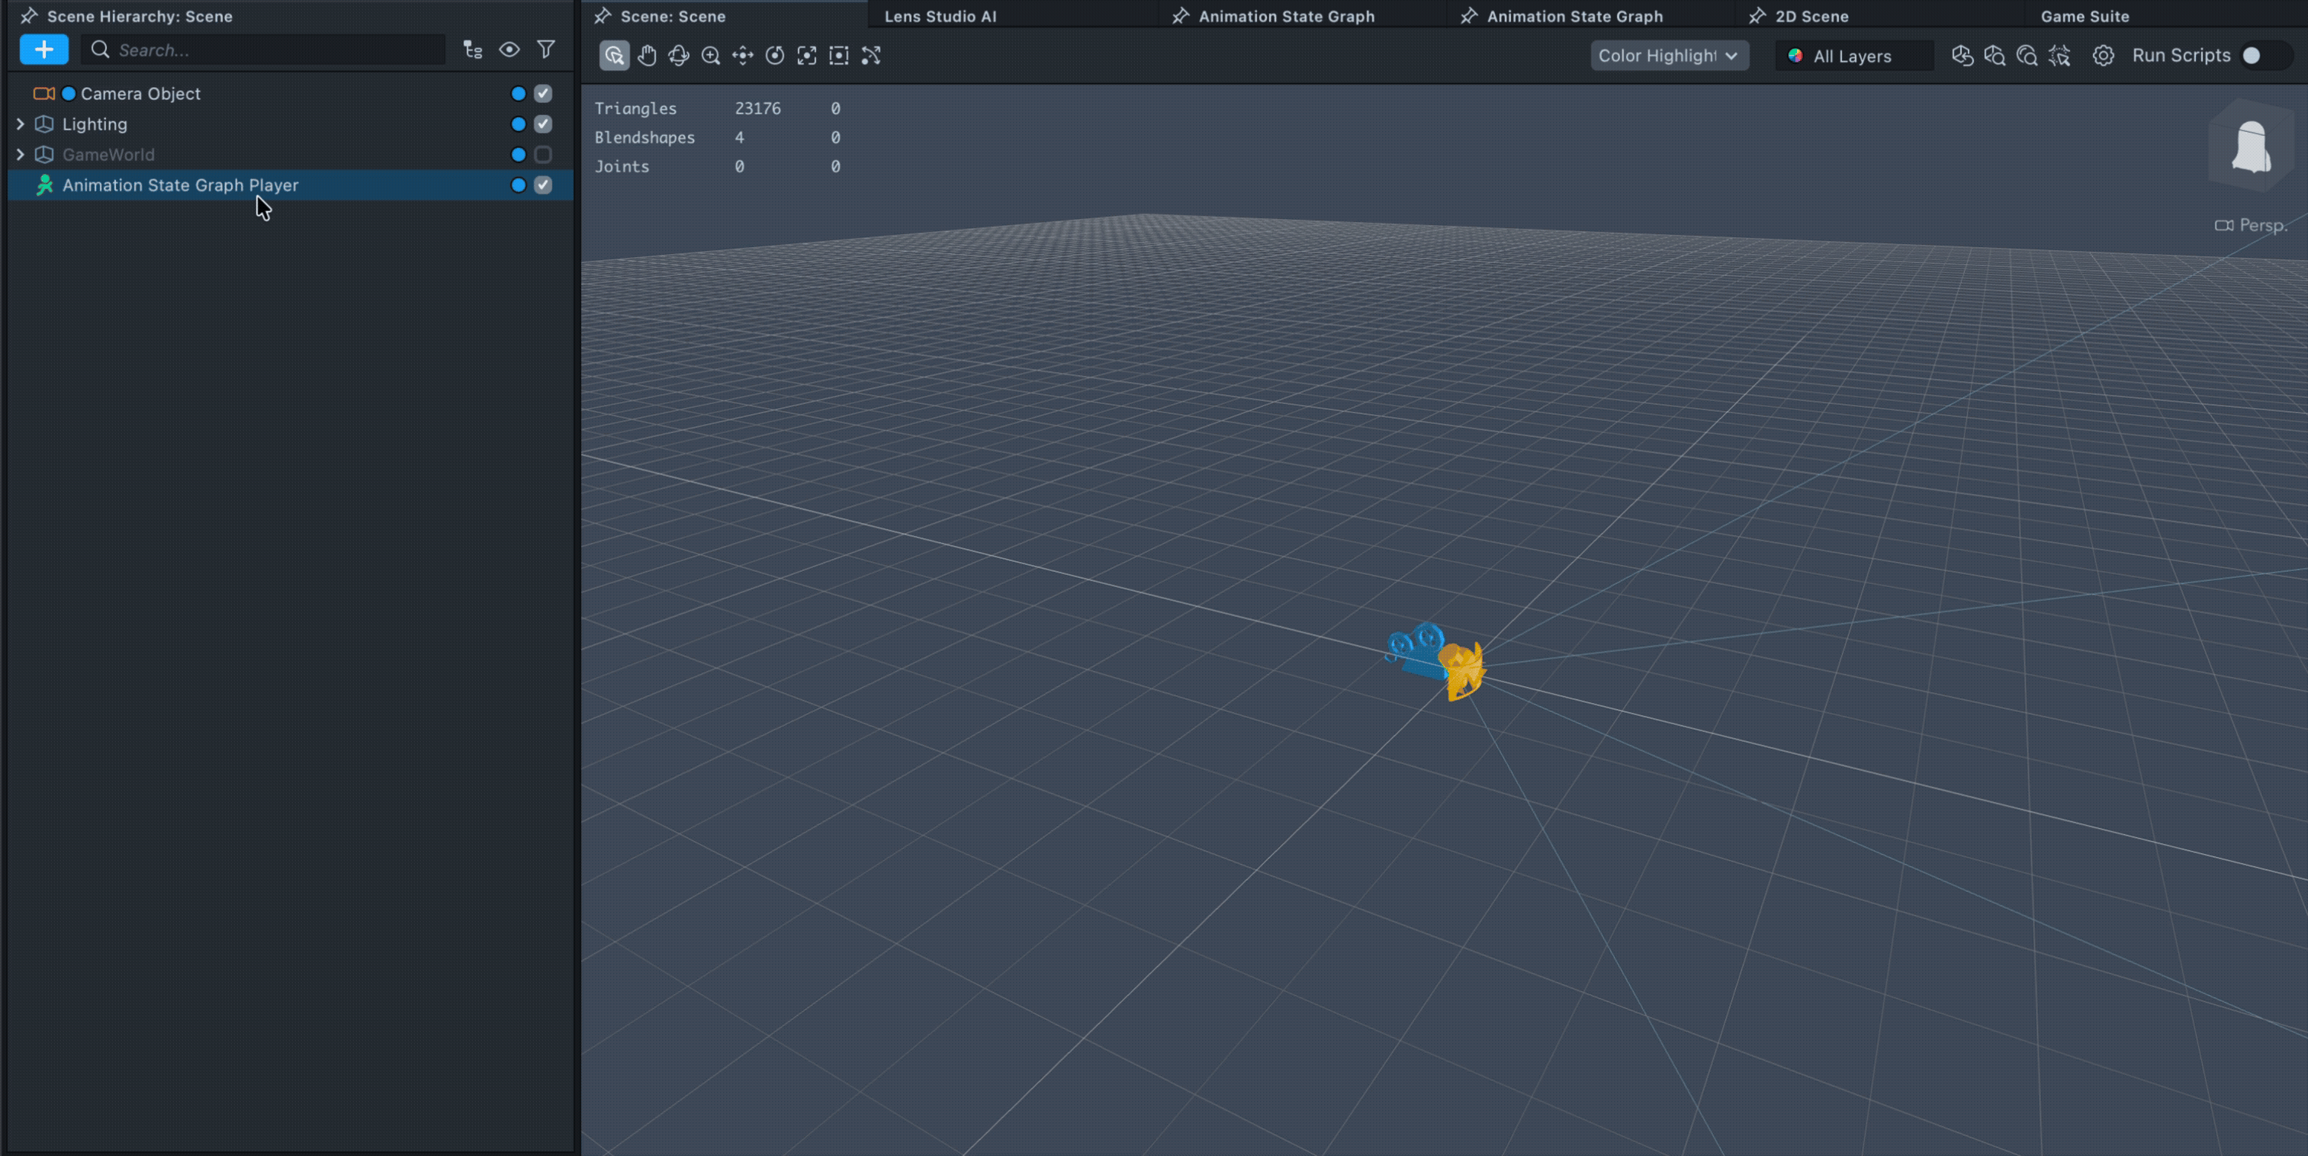Screen dimensions: 2308x1156
Task: Select the Move translate tool
Action: 743,56
